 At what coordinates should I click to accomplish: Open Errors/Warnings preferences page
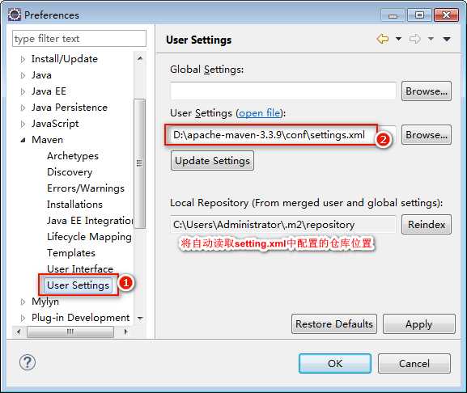(86, 188)
